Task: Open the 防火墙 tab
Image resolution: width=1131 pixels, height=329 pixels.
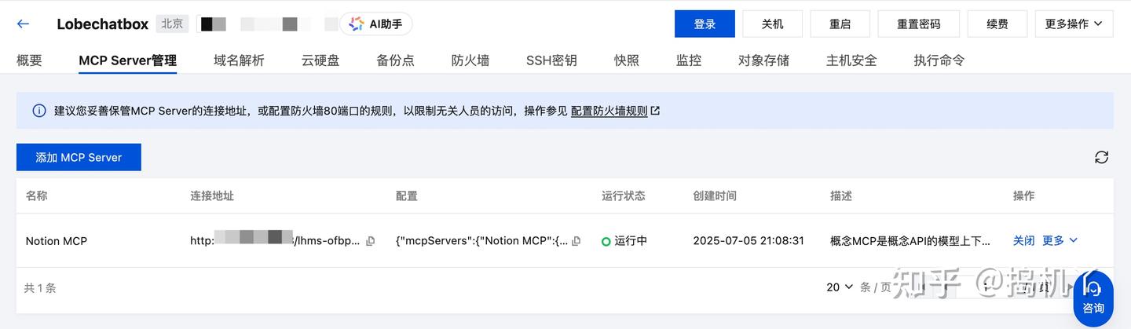Action: [470, 60]
